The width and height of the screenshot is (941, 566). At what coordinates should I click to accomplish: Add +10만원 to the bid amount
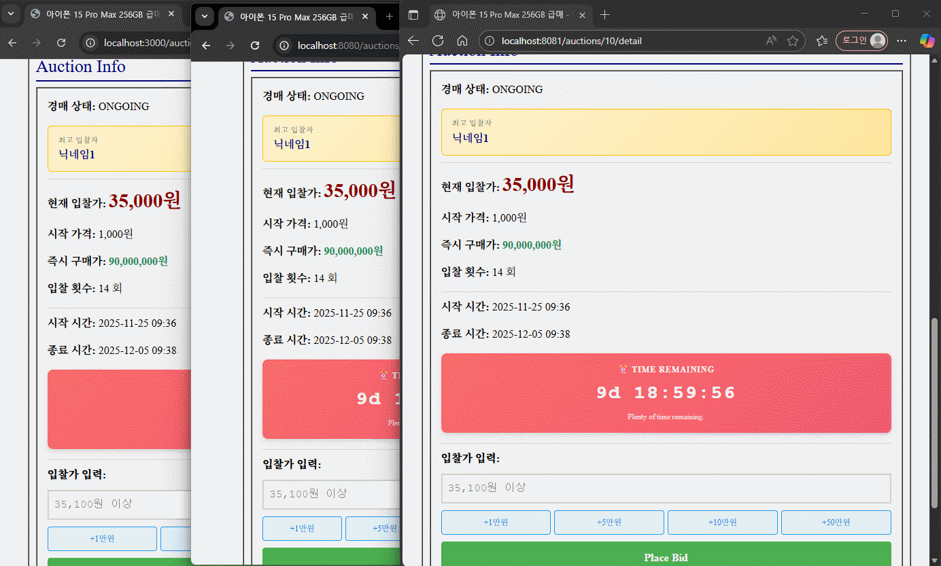point(722,522)
